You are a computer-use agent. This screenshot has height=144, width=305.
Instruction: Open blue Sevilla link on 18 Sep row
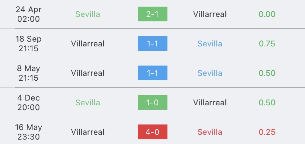pos(210,43)
